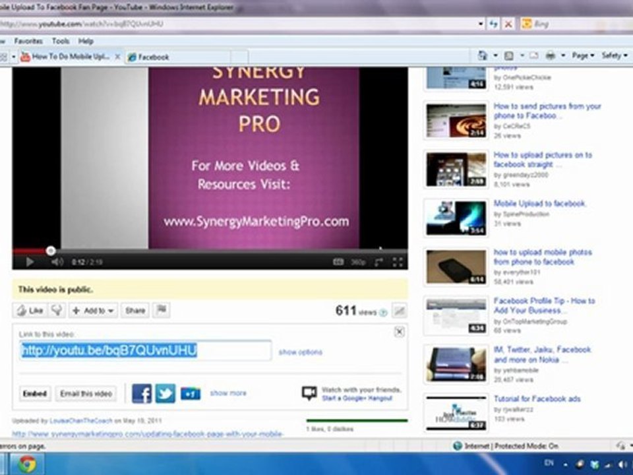Close the How To Do Mobile Upl... tab
Screen dimensions: 633x475
click(x=117, y=57)
